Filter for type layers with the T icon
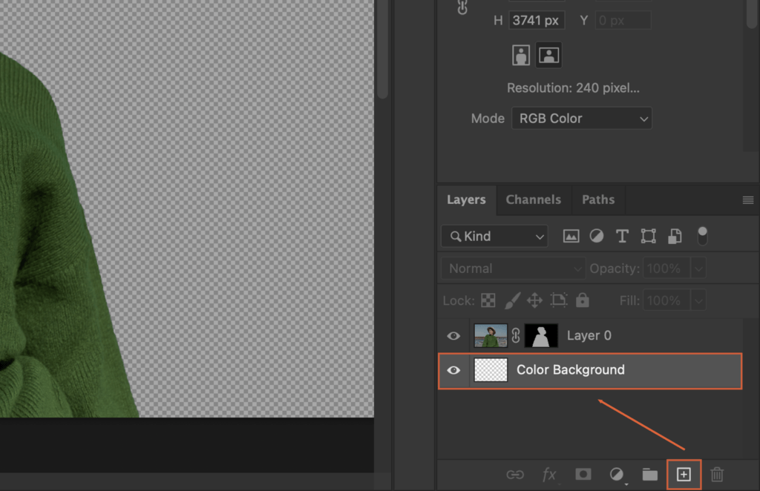 (x=622, y=235)
